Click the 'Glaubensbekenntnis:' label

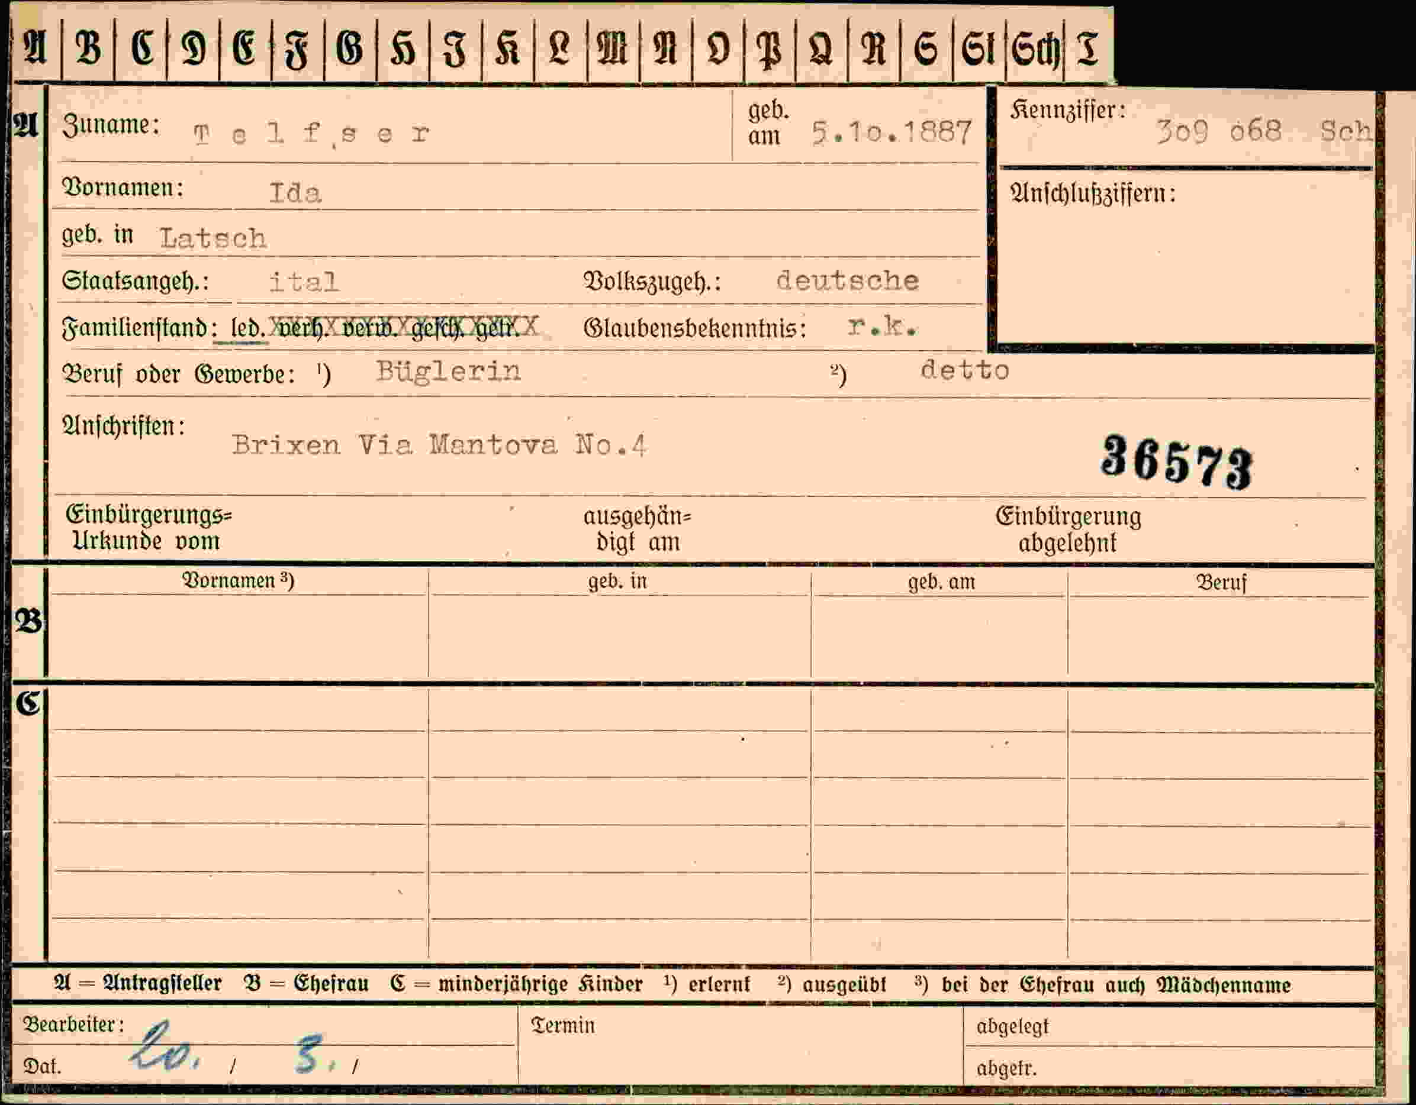(695, 328)
